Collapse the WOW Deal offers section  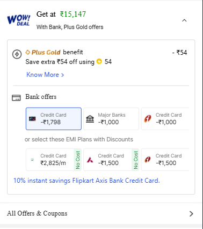184,20
